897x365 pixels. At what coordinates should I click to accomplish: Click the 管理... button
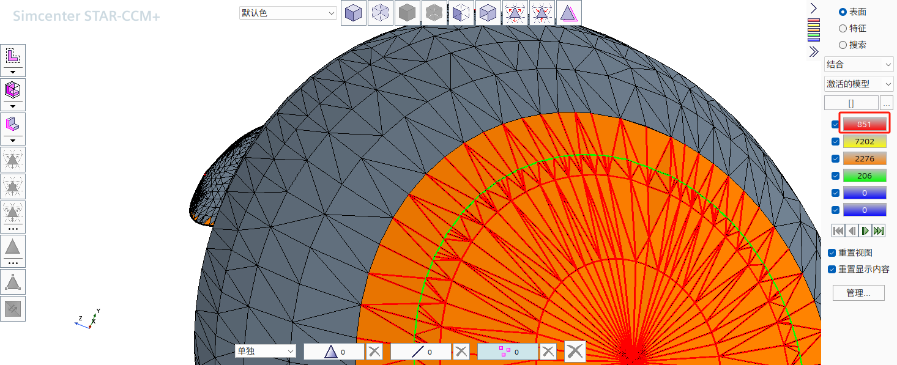coord(859,293)
